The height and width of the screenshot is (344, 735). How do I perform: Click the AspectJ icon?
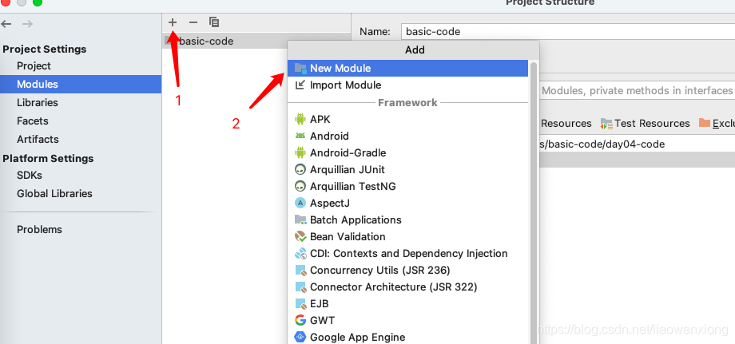tap(300, 203)
